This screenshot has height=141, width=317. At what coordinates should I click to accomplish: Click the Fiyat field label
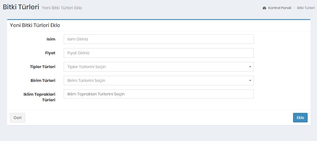pyautogui.click(x=50, y=53)
